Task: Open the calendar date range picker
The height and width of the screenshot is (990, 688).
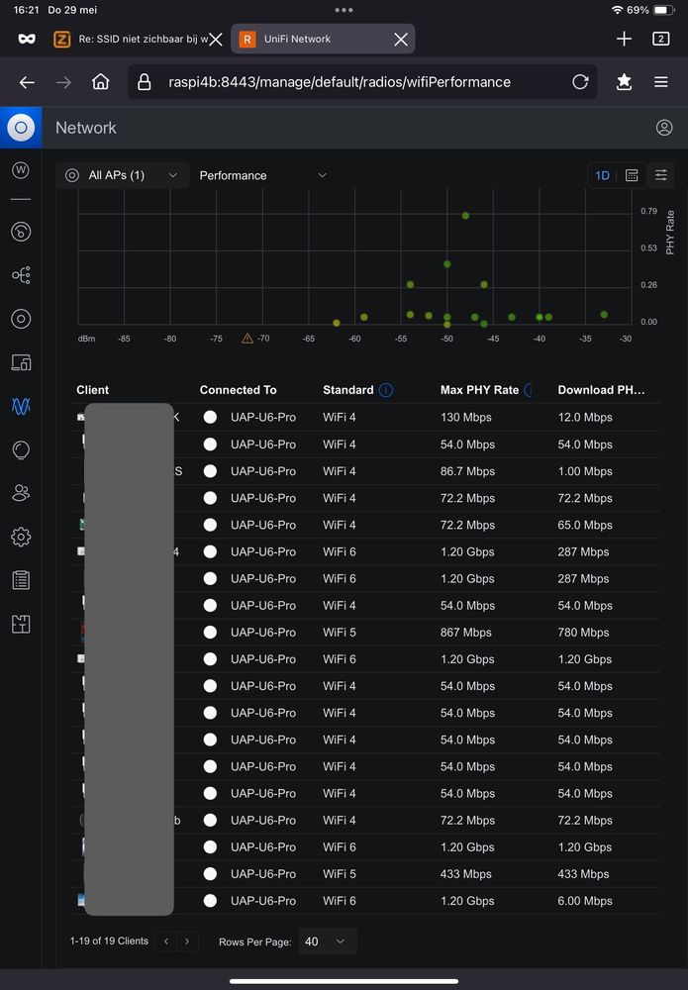Action: (x=632, y=175)
